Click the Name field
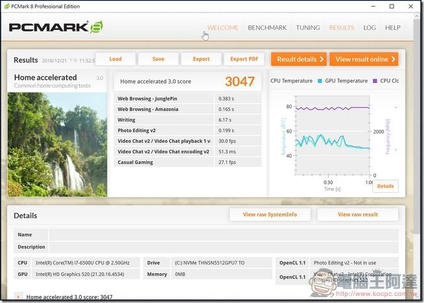 pyautogui.click(x=224, y=235)
